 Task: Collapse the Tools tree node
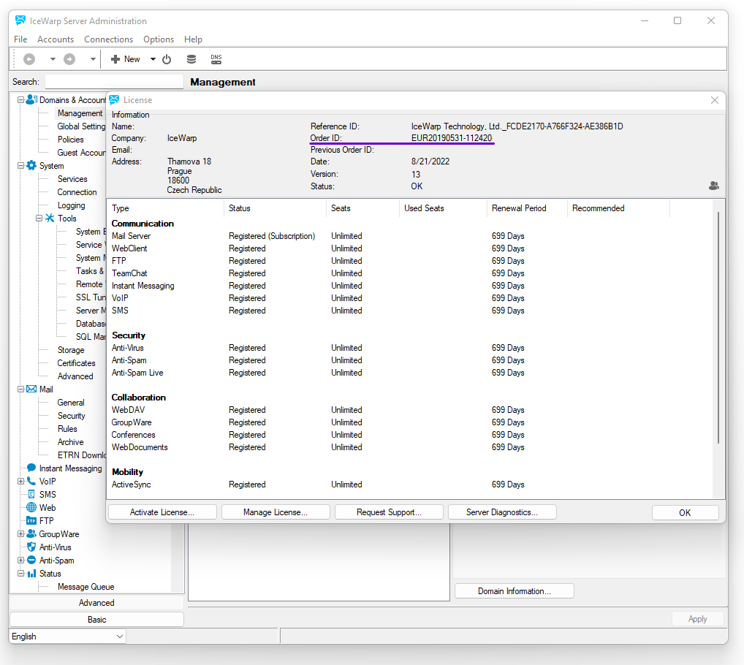39,218
